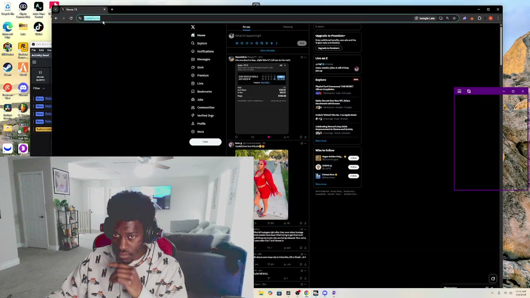Open Grok from the X sidebar
Viewport: 530px width, 298px height.
(200, 67)
